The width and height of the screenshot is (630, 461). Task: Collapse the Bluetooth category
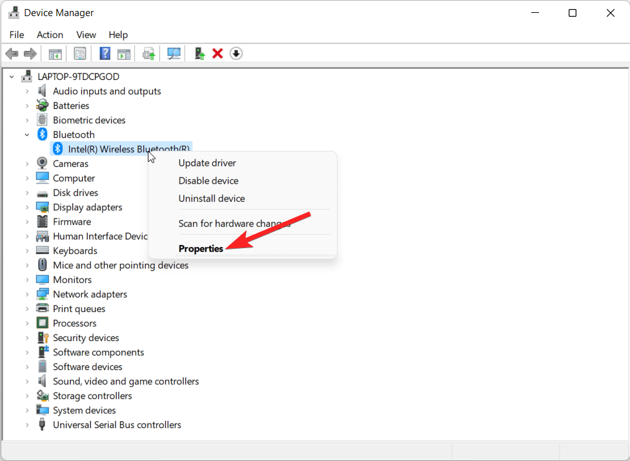[27, 135]
